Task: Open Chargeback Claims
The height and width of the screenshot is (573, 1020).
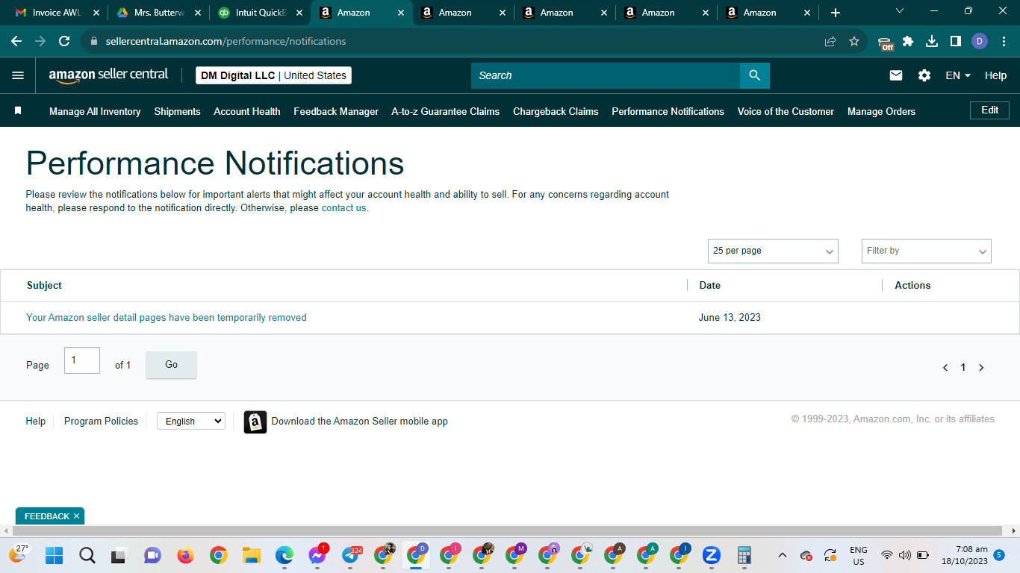Action: click(556, 111)
